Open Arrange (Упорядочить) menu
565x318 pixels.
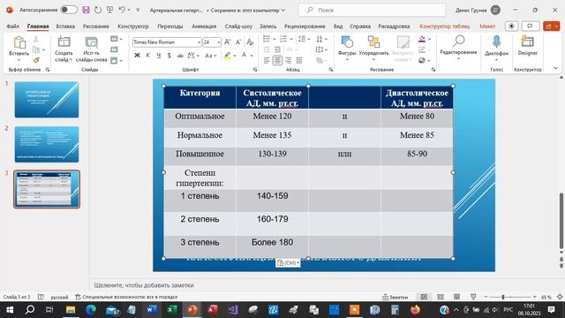(373, 42)
